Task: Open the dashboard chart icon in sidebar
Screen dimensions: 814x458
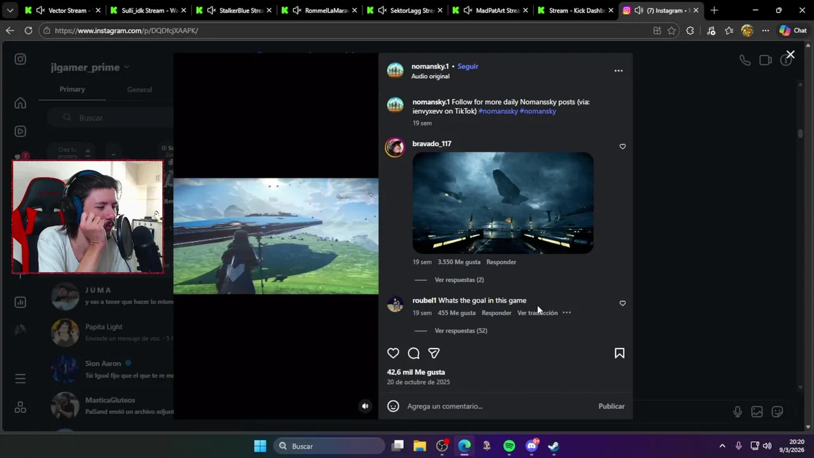Action: (20, 302)
